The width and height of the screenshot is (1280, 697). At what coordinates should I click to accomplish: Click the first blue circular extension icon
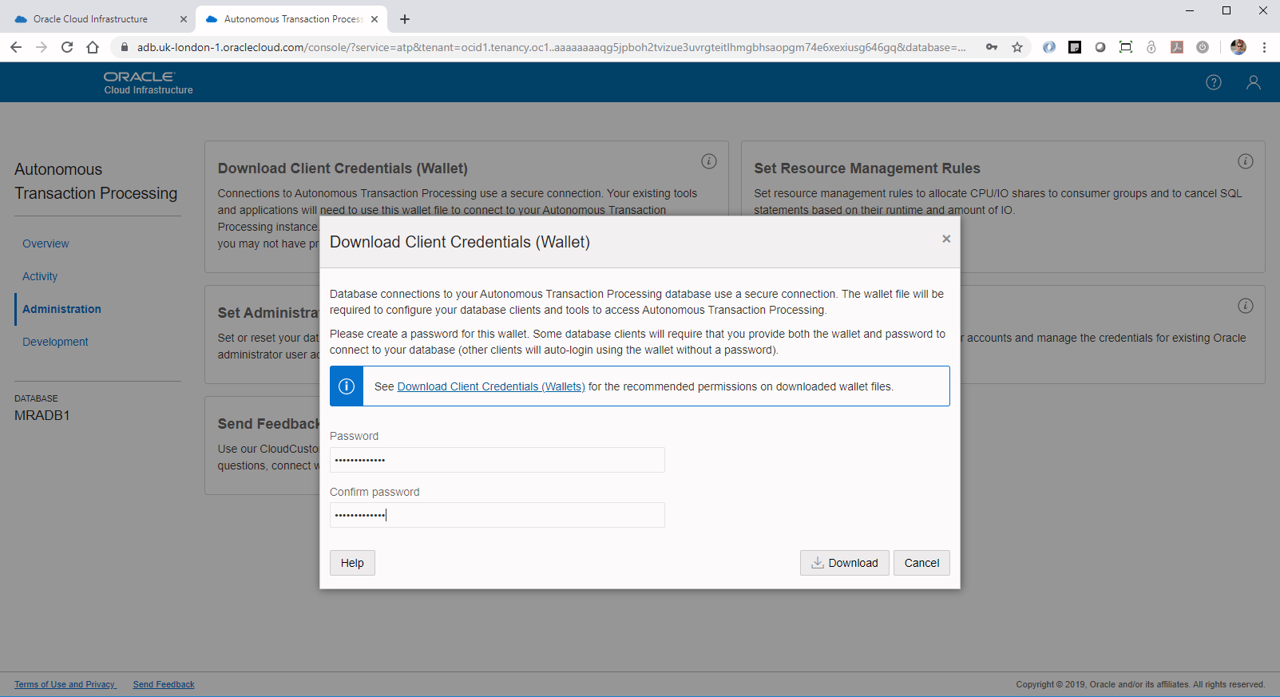coord(1049,47)
